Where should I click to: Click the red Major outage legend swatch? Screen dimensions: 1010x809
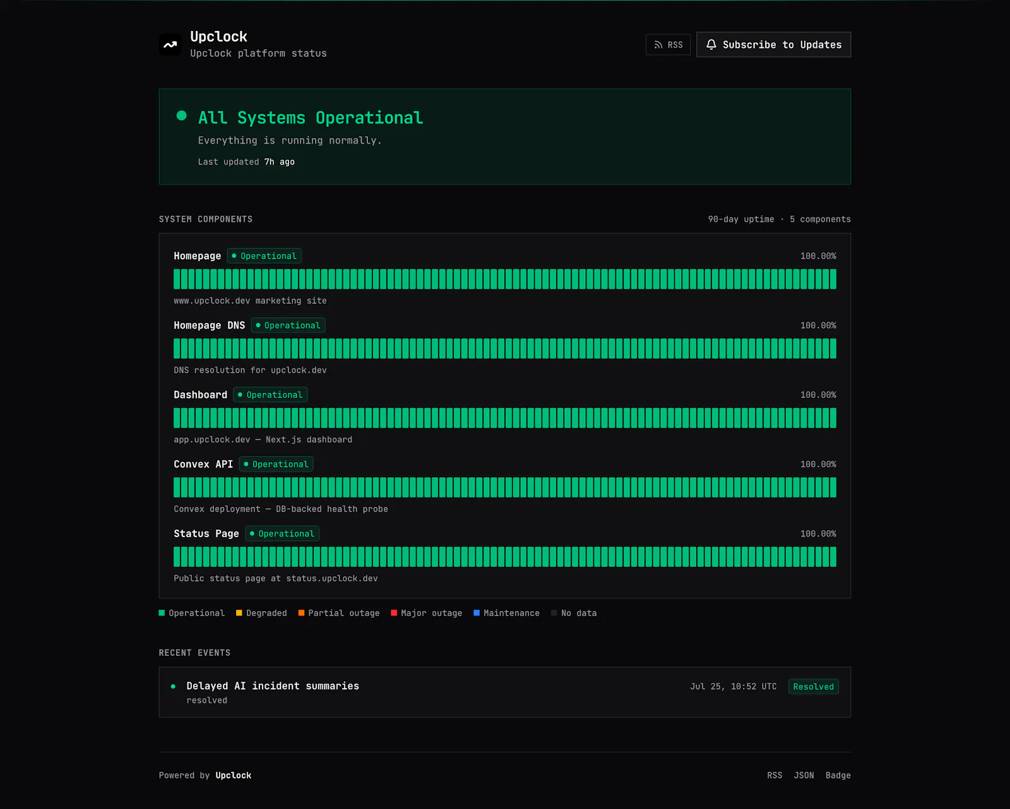pos(394,613)
